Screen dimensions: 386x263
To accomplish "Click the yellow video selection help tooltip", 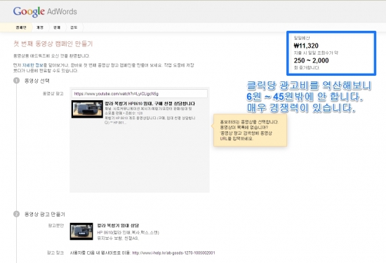I will pos(250,130).
